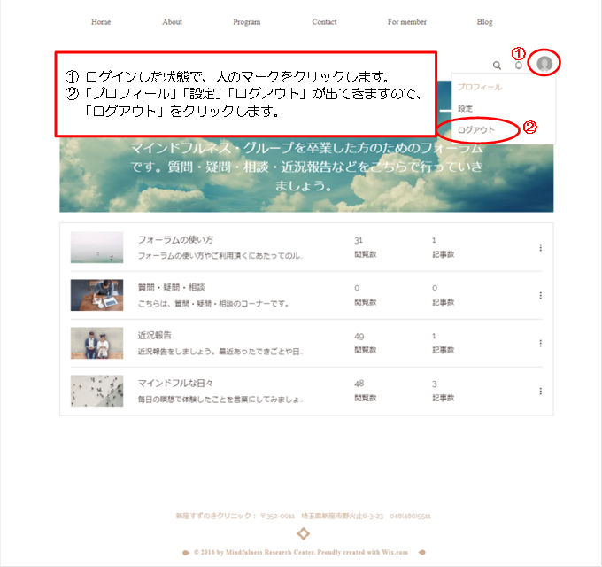
Task: Click the view count 48
Action: (x=359, y=384)
